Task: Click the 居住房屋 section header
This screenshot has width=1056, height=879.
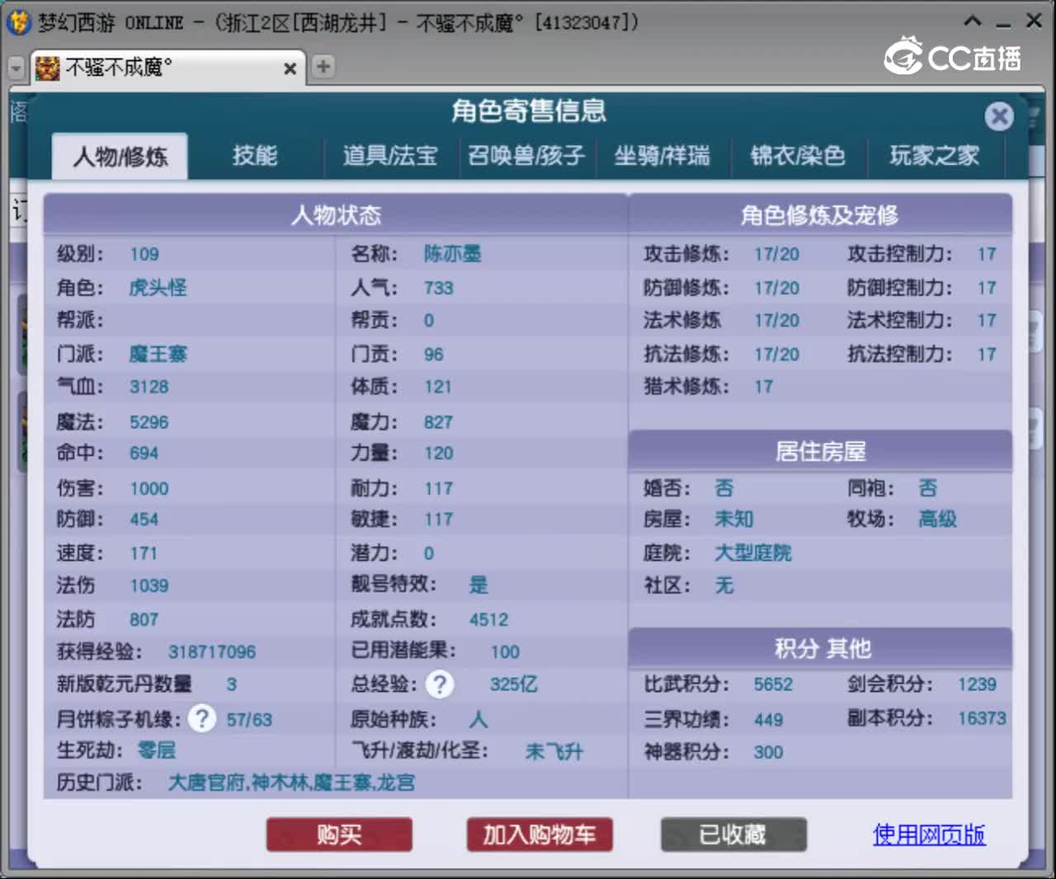Action: coord(820,452)
